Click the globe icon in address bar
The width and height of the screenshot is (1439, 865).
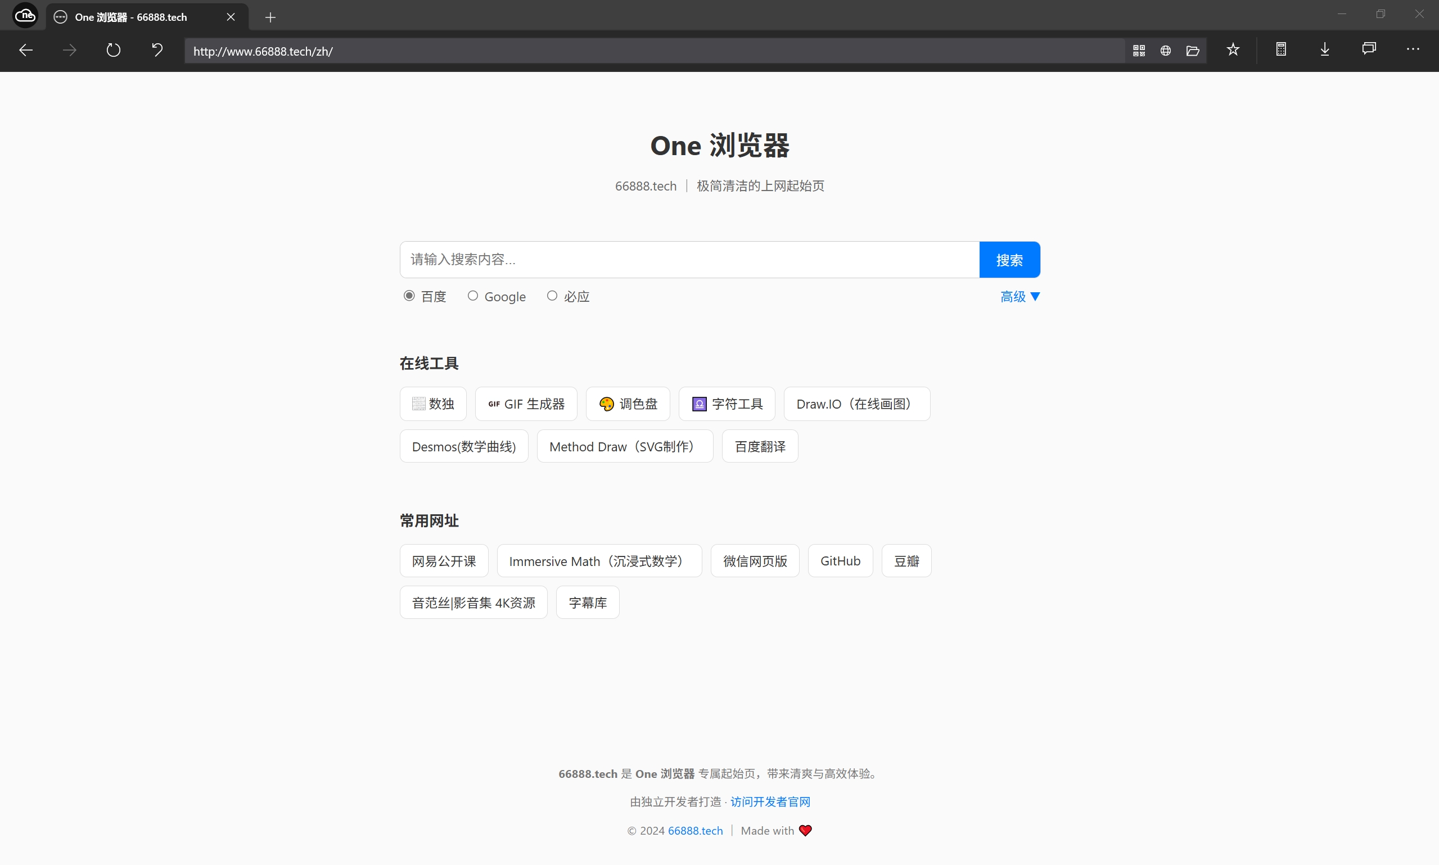(1166, 51)
